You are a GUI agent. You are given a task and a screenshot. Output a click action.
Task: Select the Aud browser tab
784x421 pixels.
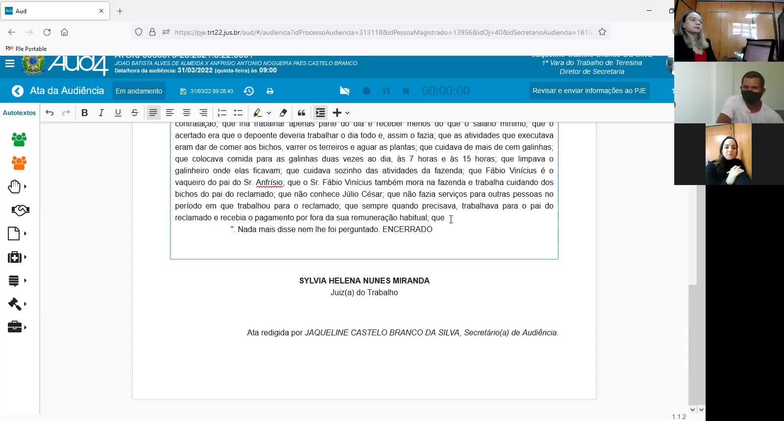coord(55,11)
